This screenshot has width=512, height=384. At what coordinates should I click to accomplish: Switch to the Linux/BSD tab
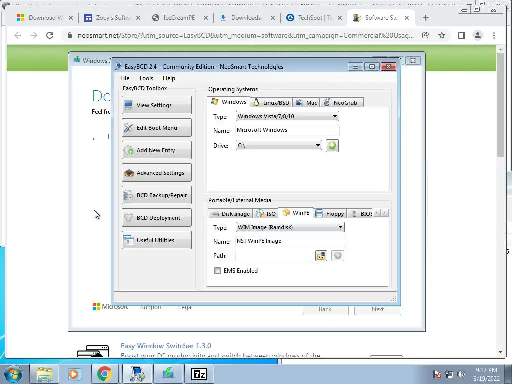point(271,103)
